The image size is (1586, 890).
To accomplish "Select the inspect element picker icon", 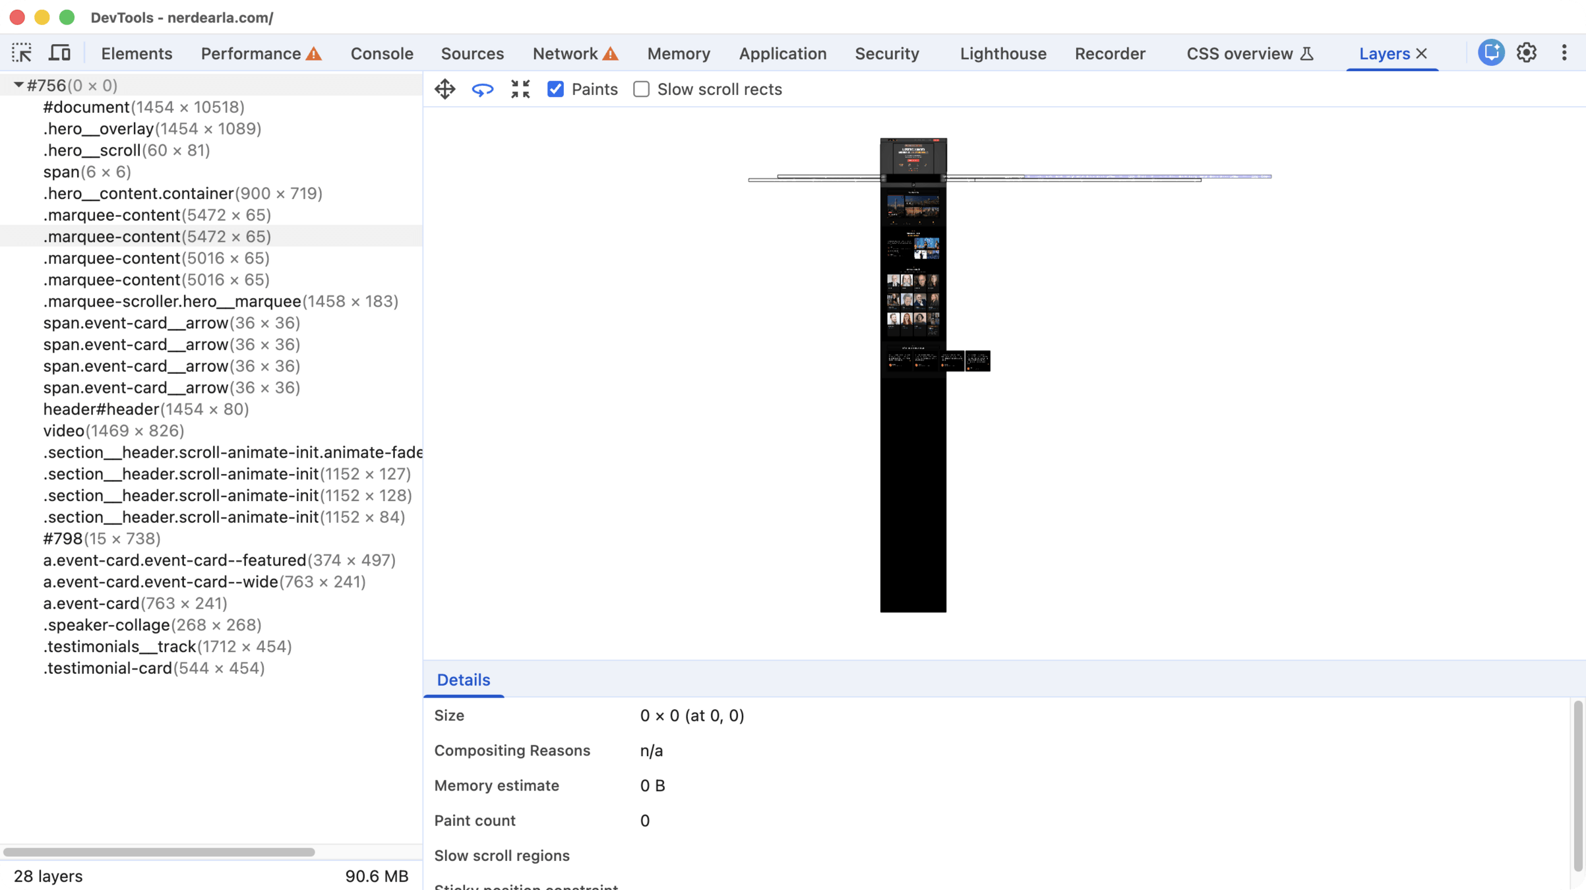I will point(22,53).
